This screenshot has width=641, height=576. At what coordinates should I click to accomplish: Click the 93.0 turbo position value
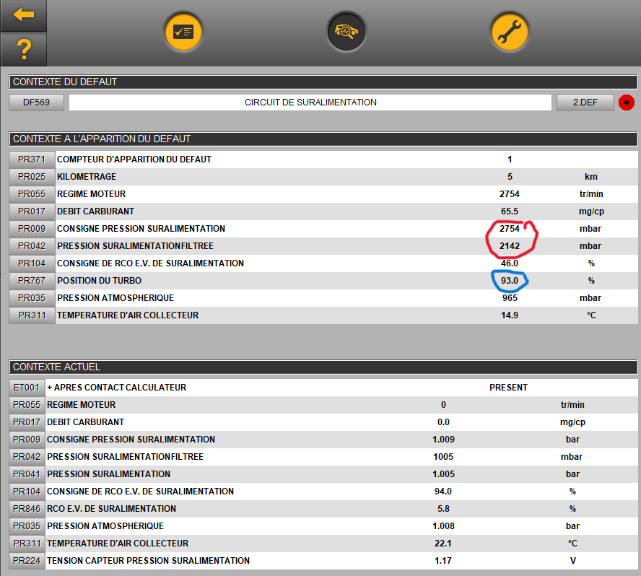[x=510, y=281]
